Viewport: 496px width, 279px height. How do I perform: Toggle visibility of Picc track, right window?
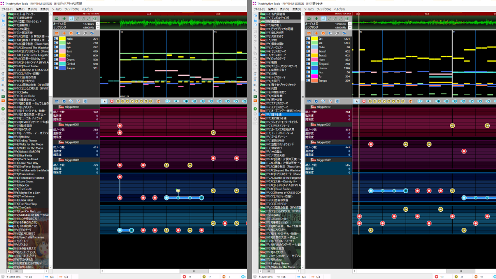point(308,72)
